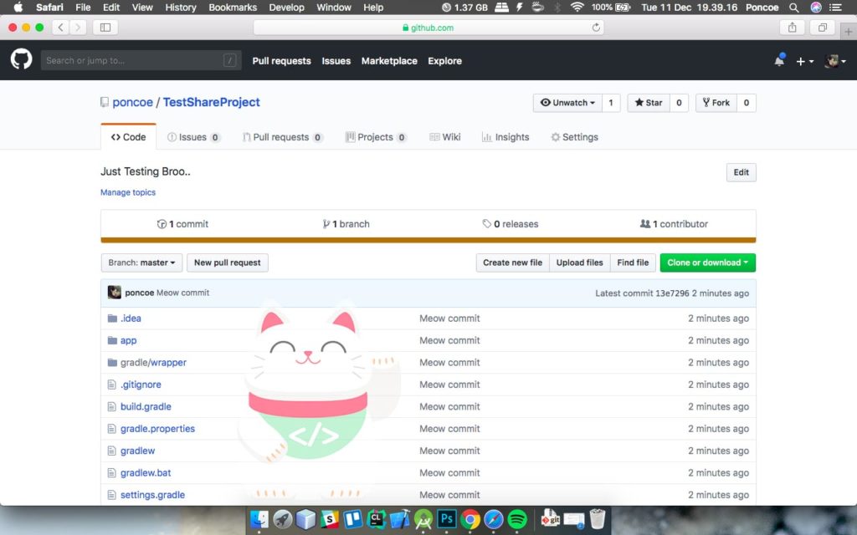Image resolution: width=857 pixels, height=535 pixels.
Task: Toggle the Safari sidebar button
Action: [x=105, y=28]
